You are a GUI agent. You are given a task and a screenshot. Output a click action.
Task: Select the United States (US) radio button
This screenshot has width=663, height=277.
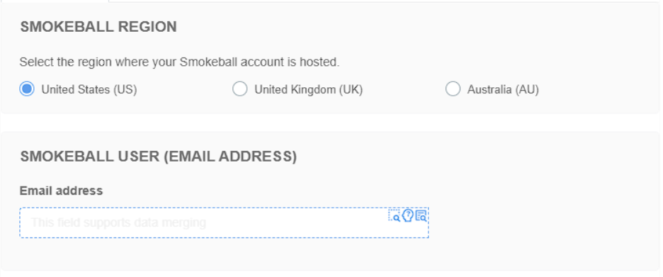[27, 89]
